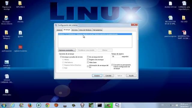
Task: Select the PART. SOCIAL PDF file icon
Action: [184, 35]
